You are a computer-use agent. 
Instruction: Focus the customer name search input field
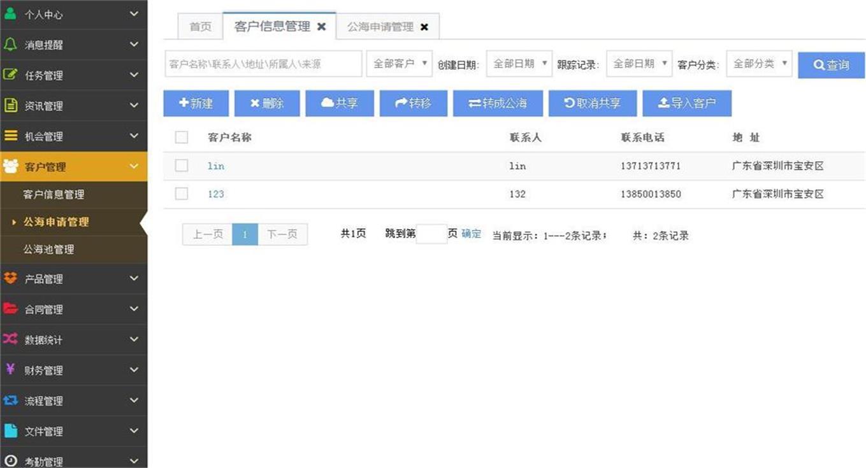[263, 64]
